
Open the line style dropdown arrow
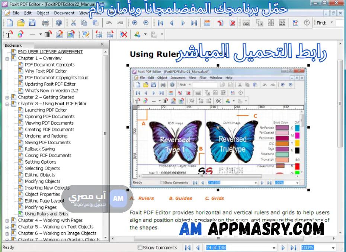(x=41, y=34)
